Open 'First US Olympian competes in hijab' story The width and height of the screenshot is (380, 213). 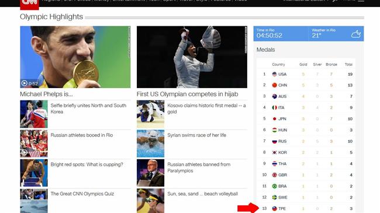pyautogui.click(x=187, y=94)
